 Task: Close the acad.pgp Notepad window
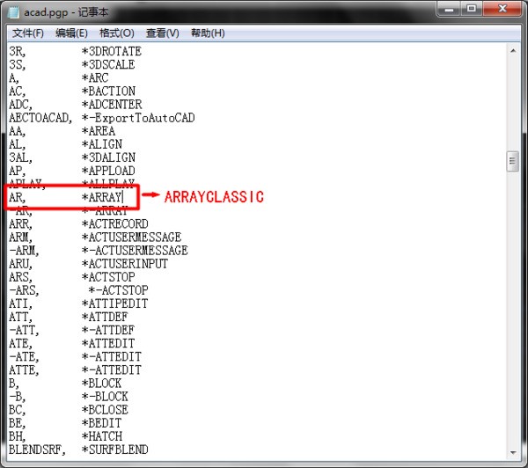point(502,11)
